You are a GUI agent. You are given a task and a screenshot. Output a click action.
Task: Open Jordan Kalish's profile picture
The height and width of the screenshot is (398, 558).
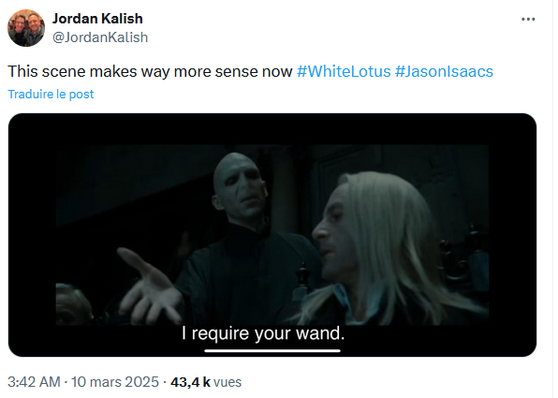pyautogui.click(x=26, y=28)
